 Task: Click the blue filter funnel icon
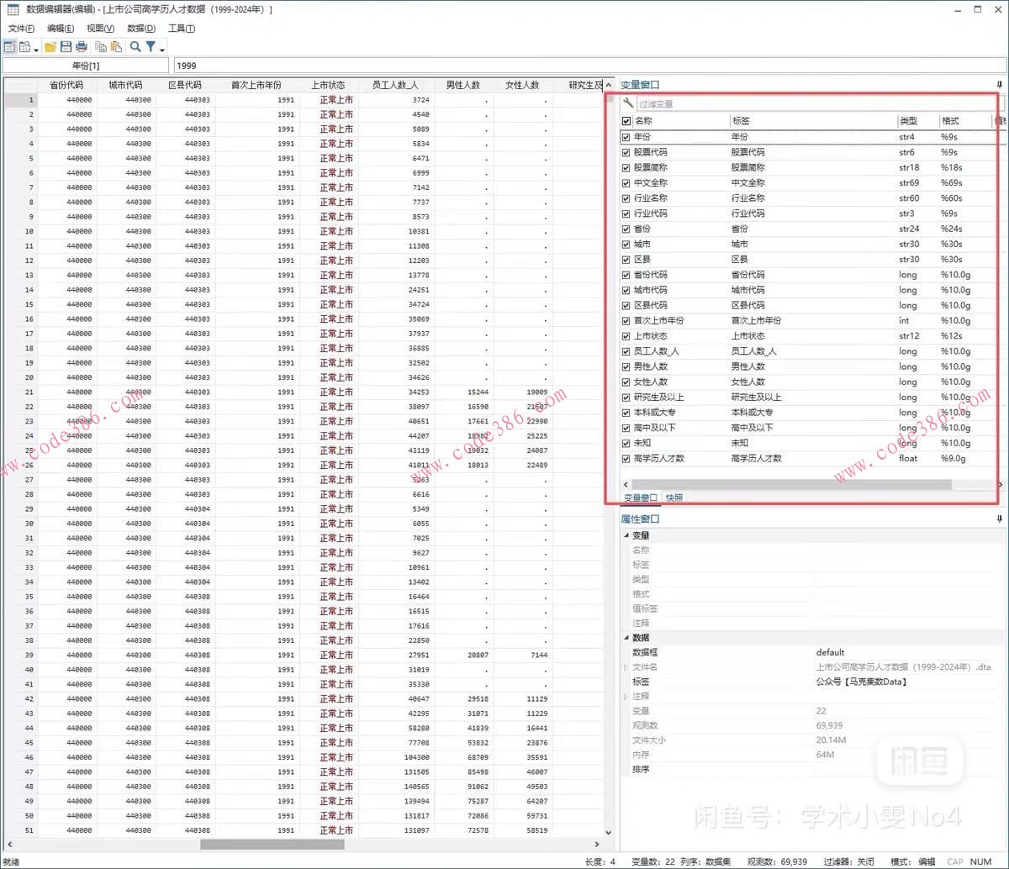(x=151, y=47)
